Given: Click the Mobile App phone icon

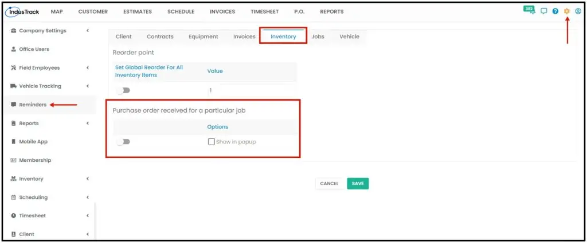Looking at the screenshot, I should pyautogui.click(x=14, y=141).
